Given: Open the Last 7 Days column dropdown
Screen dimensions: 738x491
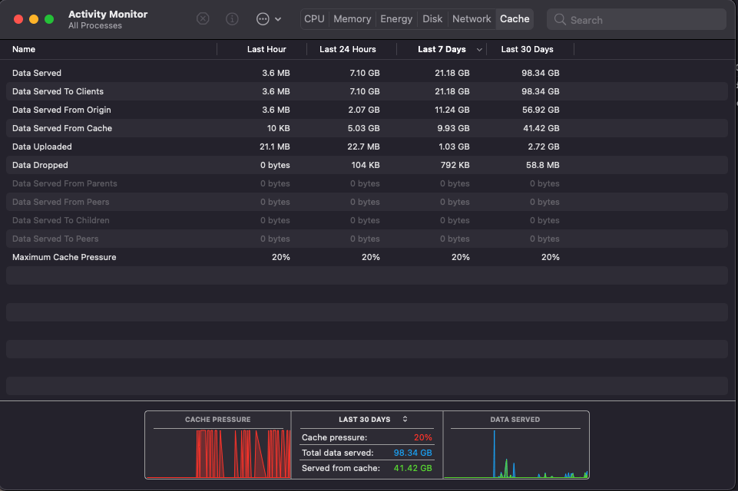Looking at the screenshot, I should tap(480, 49).
